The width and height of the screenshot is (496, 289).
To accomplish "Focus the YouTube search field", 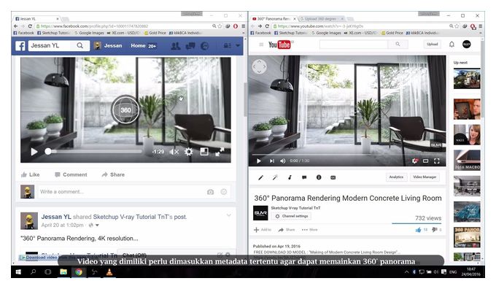I will [354, 45].
